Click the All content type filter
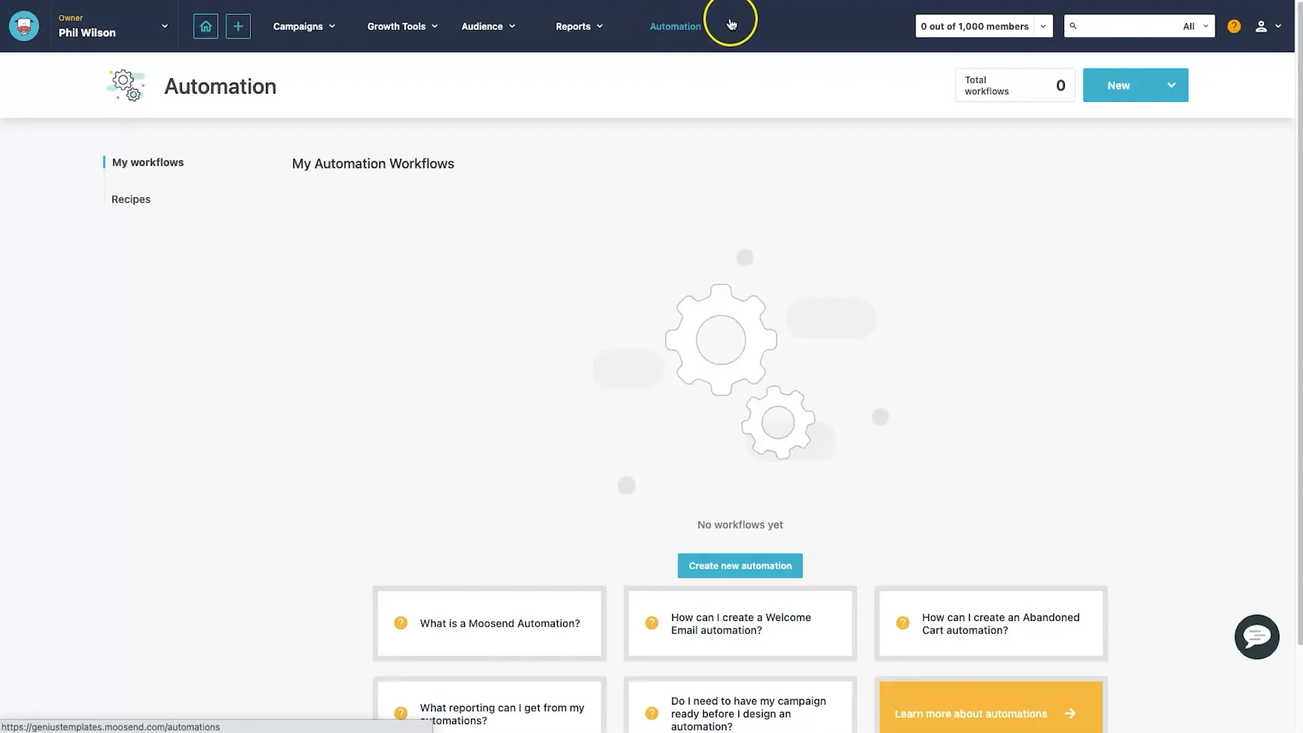The width and height of the screenshot is (1303, 733). [1196, 25]
